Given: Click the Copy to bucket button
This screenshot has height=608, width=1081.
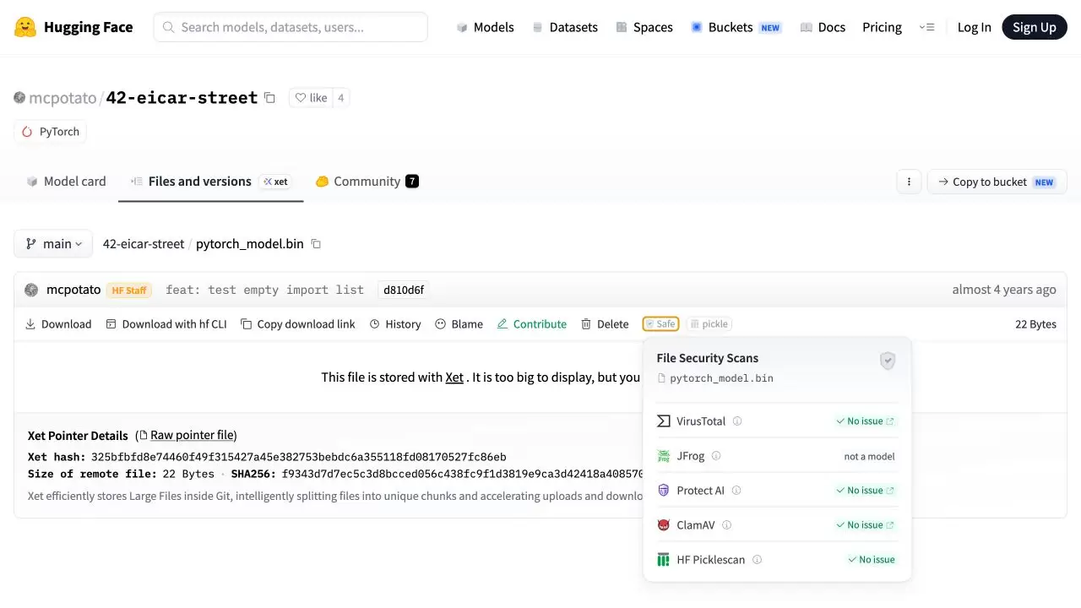Looking at the screenshot, I should 997,182.
